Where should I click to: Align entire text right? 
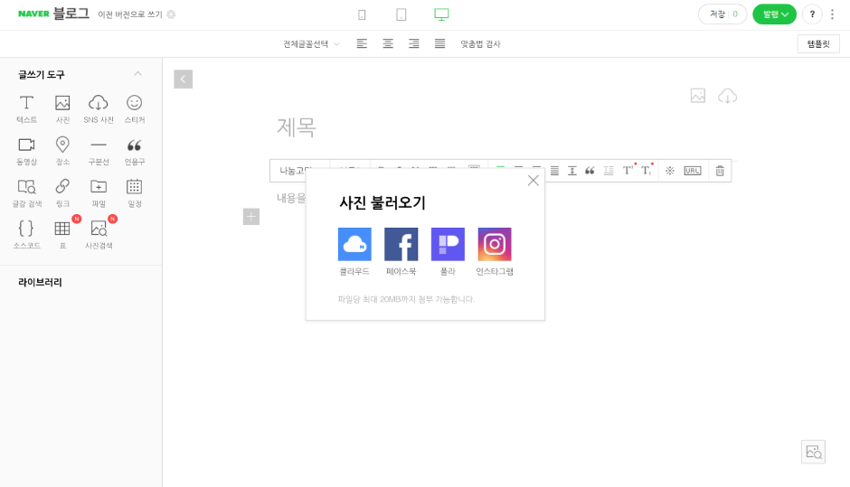[413, 44]
